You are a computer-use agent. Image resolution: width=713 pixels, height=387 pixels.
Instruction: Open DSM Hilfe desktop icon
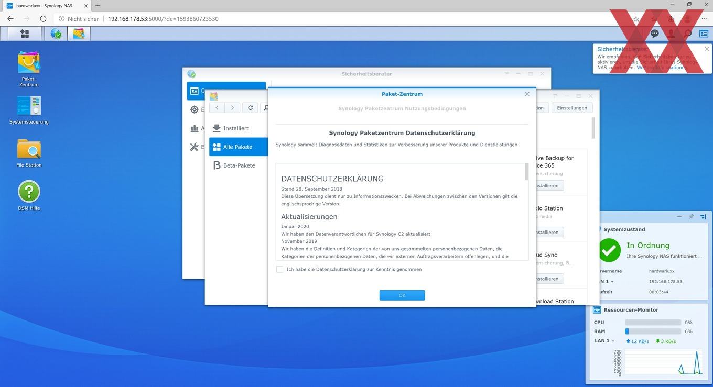pos(29,195)
